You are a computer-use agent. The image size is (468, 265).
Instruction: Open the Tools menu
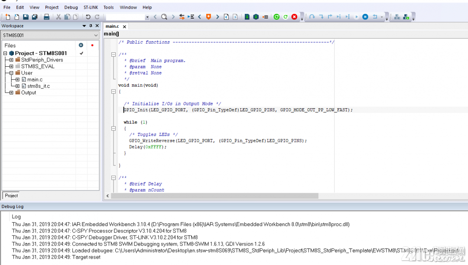tap(109, 7)
